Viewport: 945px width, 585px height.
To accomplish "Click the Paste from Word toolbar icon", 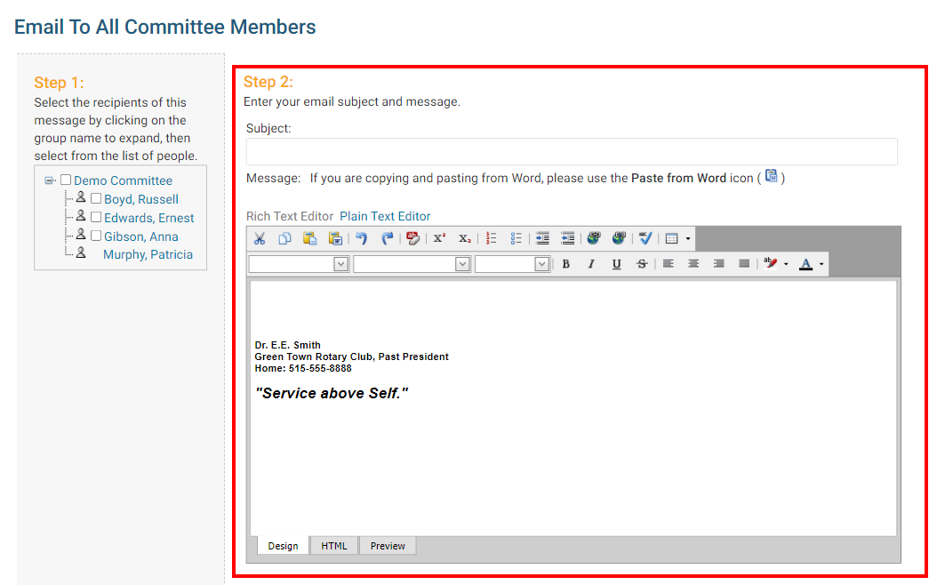I will (336, 238).
